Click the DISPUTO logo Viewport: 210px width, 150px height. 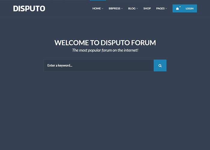click(x=29, y=8)
